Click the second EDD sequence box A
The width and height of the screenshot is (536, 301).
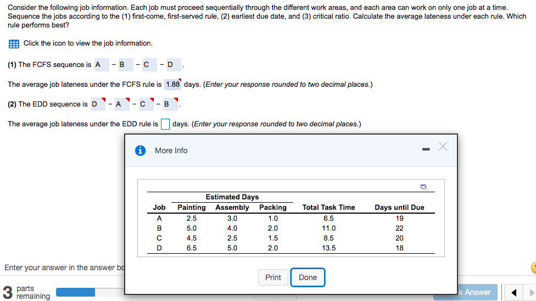pyautogui.click(x=122, y=104)
